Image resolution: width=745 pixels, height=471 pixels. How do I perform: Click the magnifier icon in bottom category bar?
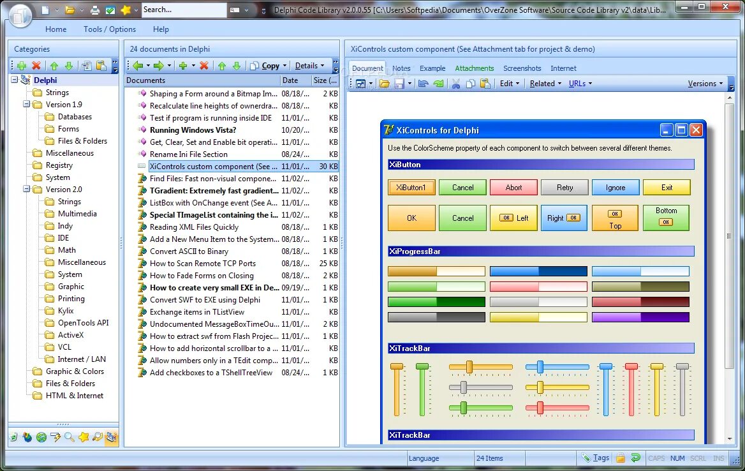click(x=70, y=437)
